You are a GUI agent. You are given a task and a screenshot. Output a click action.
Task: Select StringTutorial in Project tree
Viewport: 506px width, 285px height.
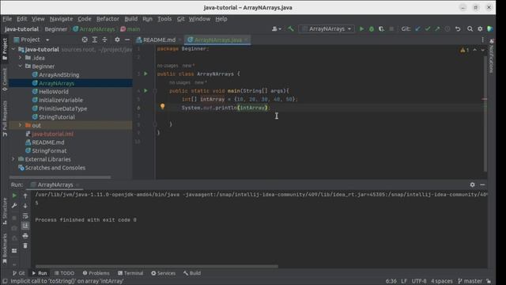click(57, 117)
